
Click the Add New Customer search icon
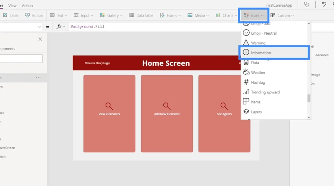167,106
